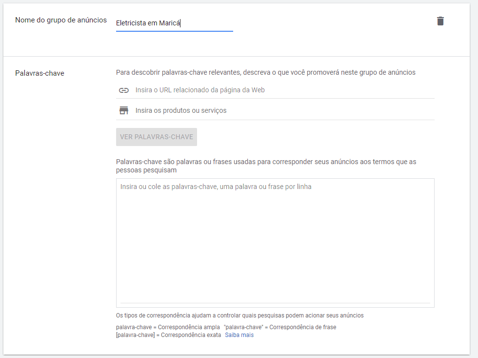This screenshot has width=478, height=358.
Task: Click the 'Para descobrir palavras-chave relevantes' description
Action: click(x=265, y=72)
